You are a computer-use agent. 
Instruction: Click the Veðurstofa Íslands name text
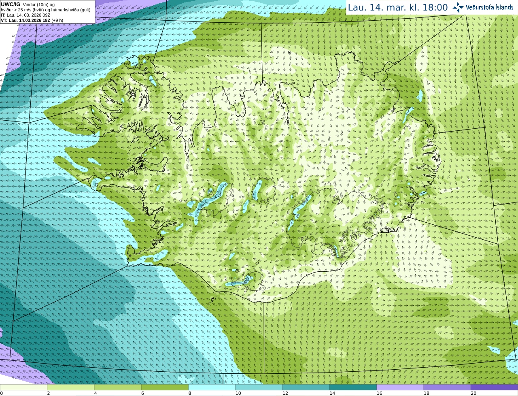[490, 7]
